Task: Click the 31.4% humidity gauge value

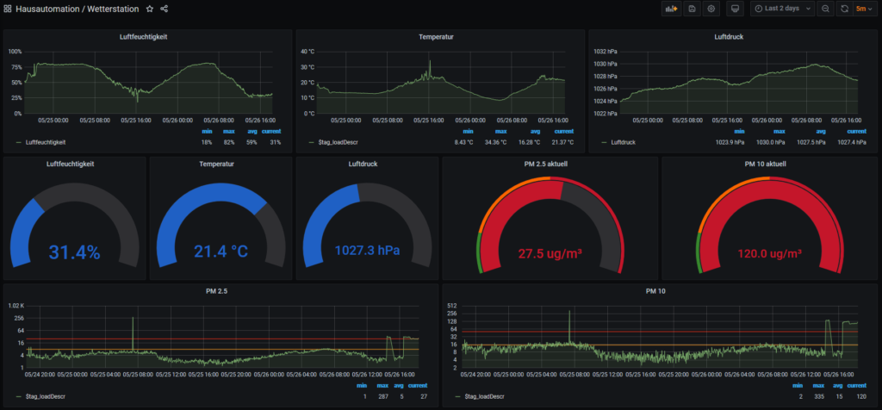Action: point(74,252)
